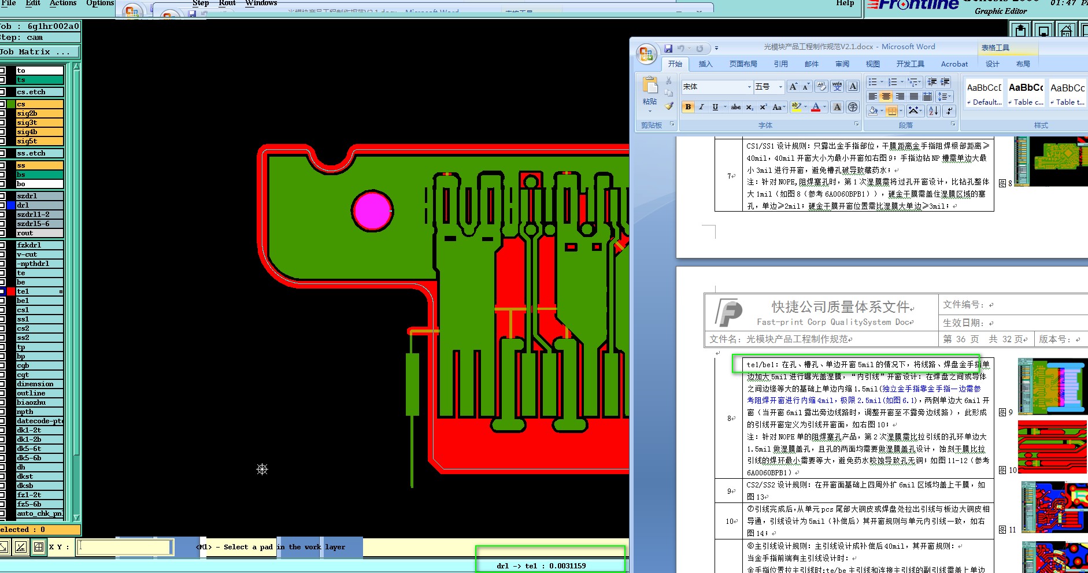Click the Clear Formatting icon
Viewport: 1088px width, 573px height.
tap(821, 87)
